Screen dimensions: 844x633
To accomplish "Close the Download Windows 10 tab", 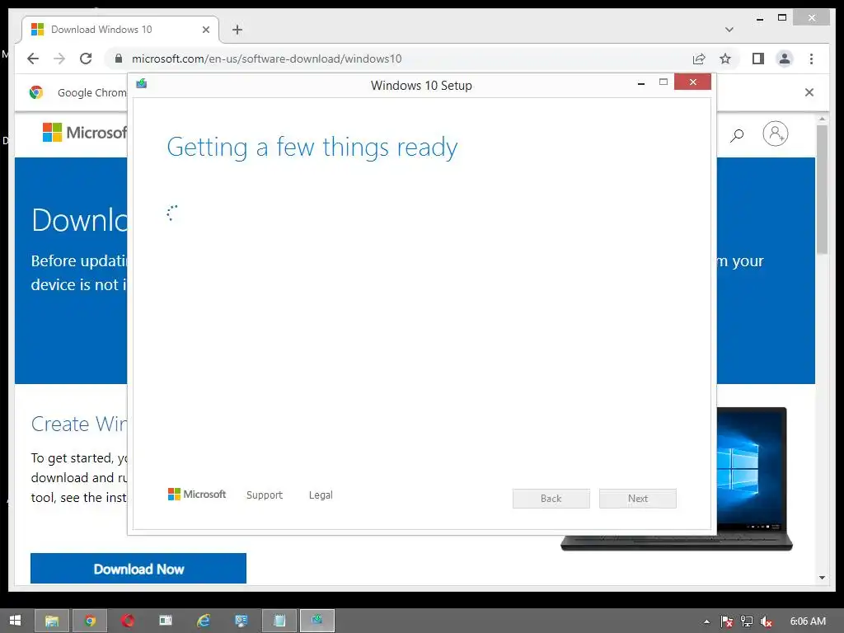I will [x=205, y=30].
